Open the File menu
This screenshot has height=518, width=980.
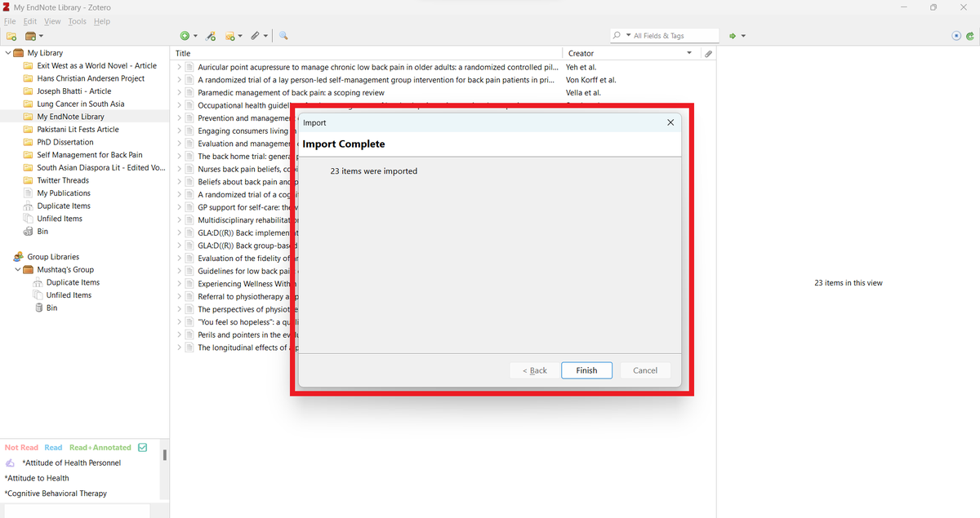click(10, 21)
